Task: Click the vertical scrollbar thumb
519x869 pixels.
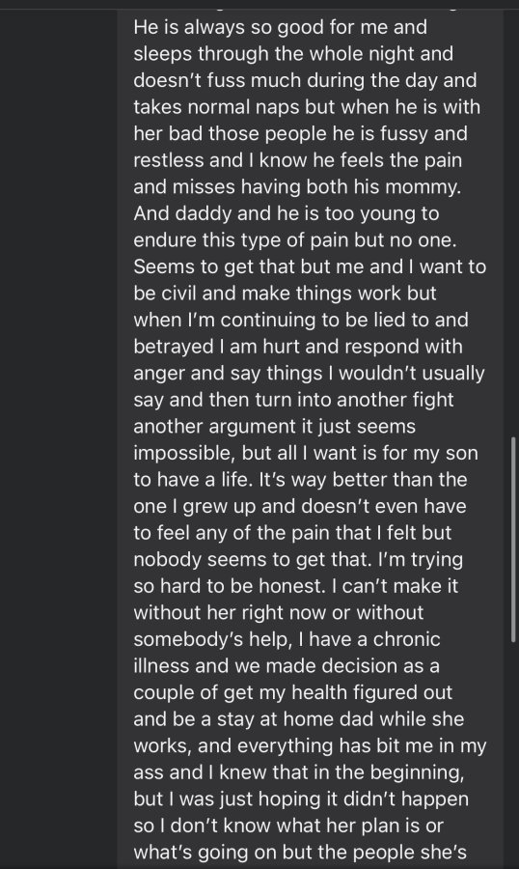Action: [x=513, y=539]
